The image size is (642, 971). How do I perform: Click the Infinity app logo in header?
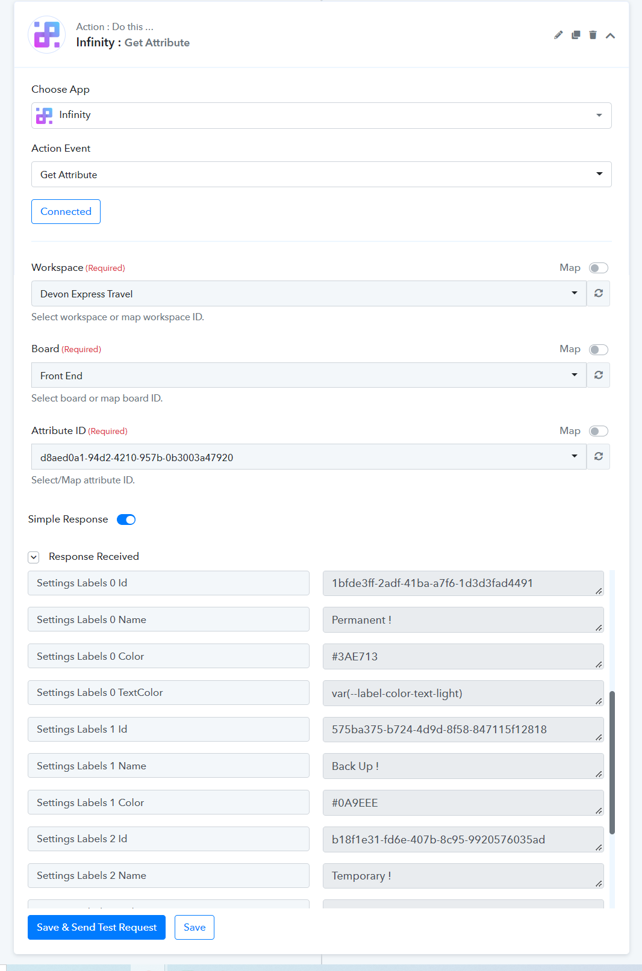point(47,35)
